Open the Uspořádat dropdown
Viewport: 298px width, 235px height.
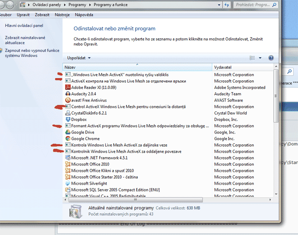[x=79, y=58]
